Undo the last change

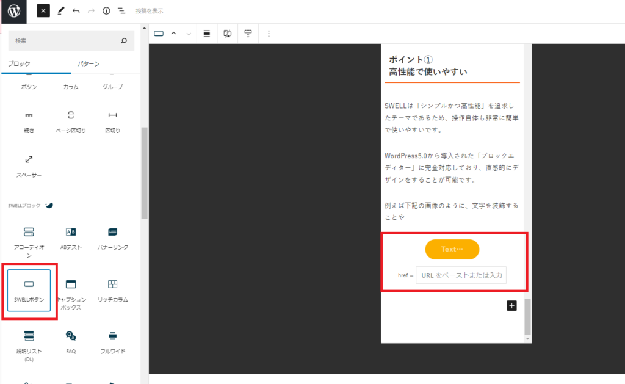[x=76, y=11]
